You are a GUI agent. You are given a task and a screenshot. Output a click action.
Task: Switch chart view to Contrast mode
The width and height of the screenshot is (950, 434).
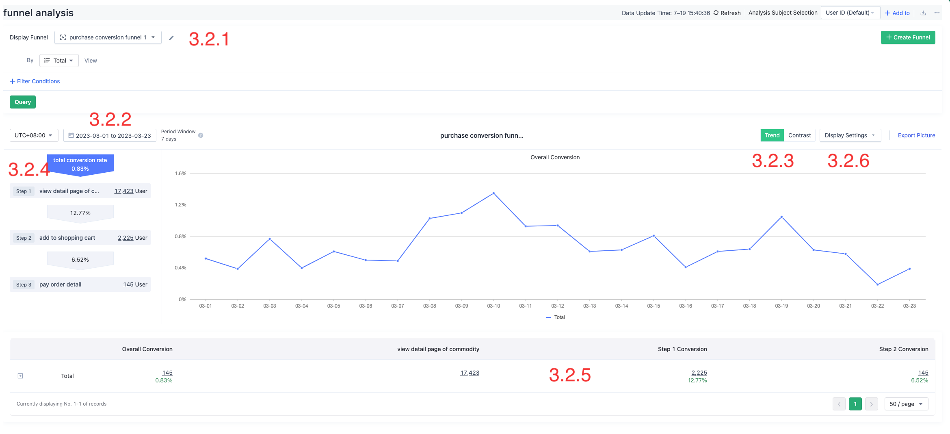tap(799, 135)
